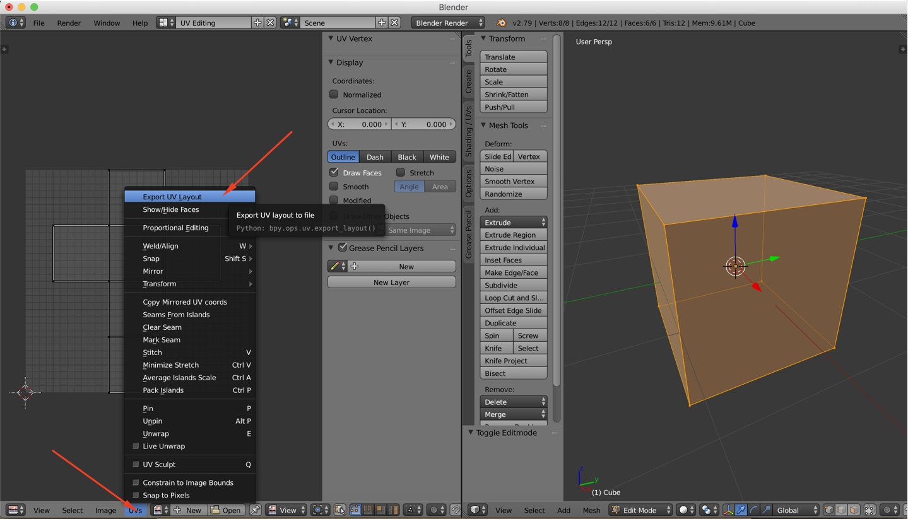
Task: Select face select mode cube icon
Action: point(854,510)
